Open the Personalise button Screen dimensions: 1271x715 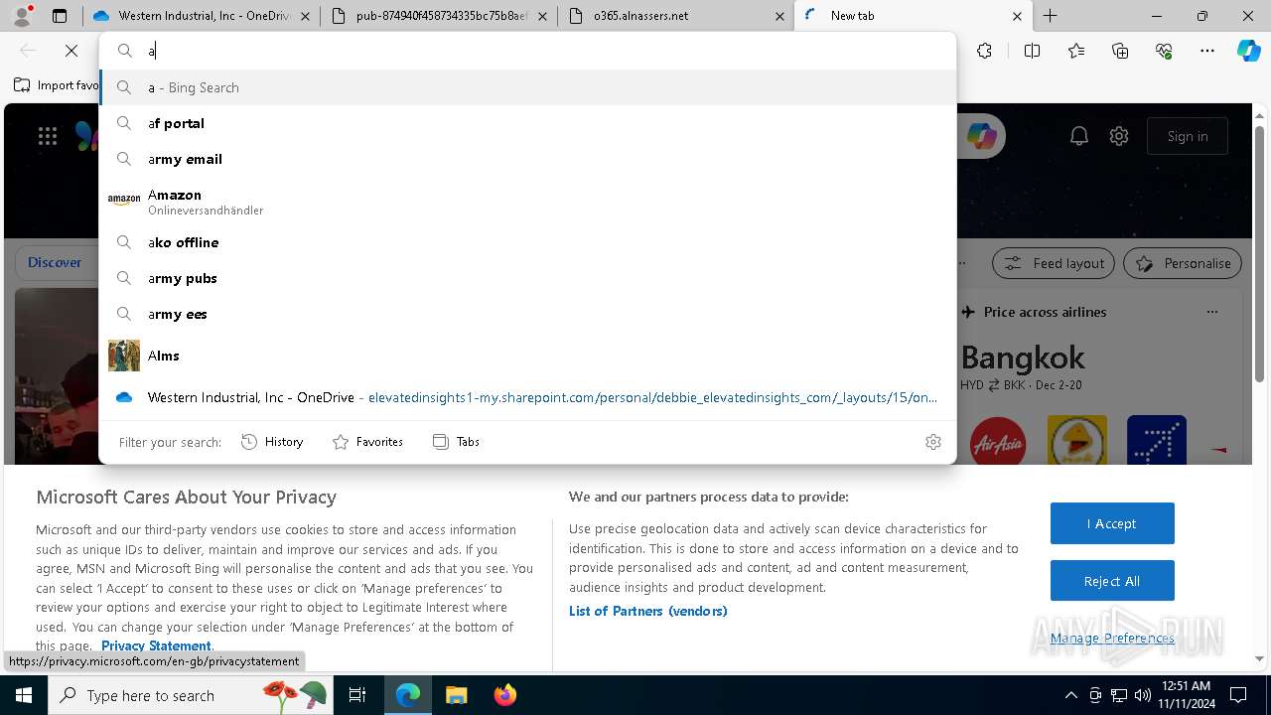pos(1183,263)
